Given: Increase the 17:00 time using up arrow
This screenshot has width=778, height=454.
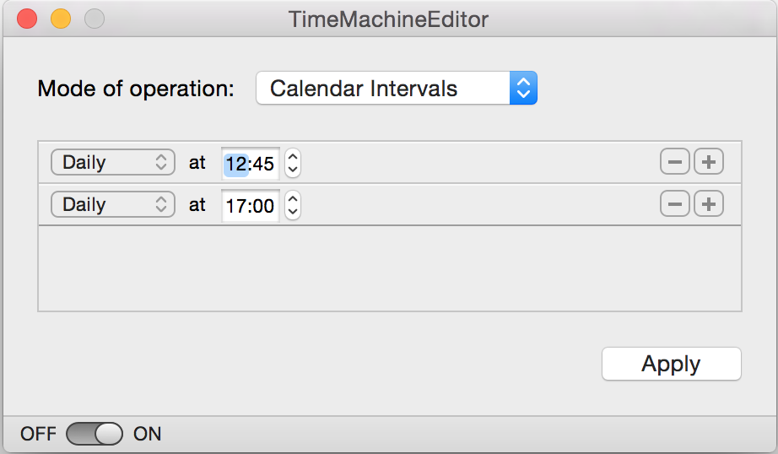Looking at the screenshot, I should (293, 198).
